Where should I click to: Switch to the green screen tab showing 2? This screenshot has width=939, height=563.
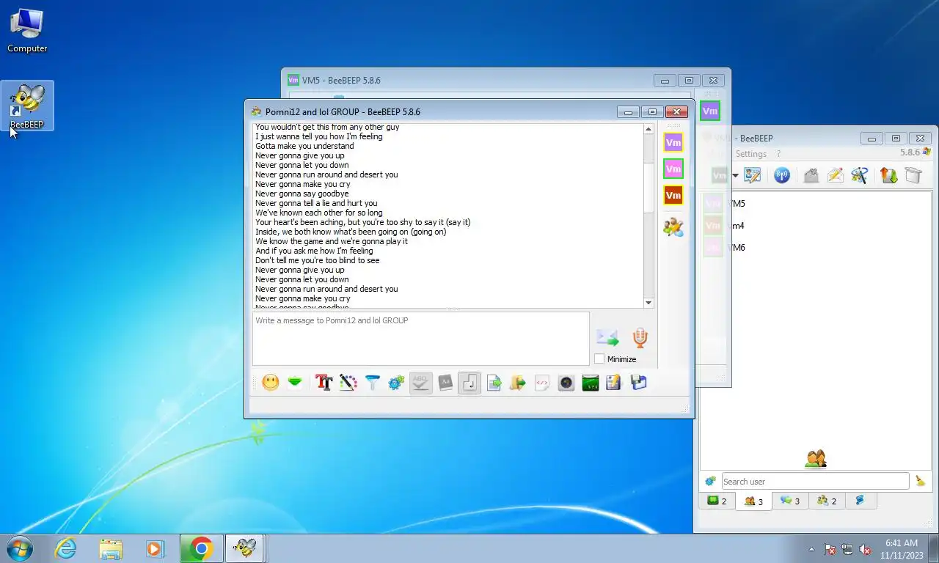coord(717,501)
